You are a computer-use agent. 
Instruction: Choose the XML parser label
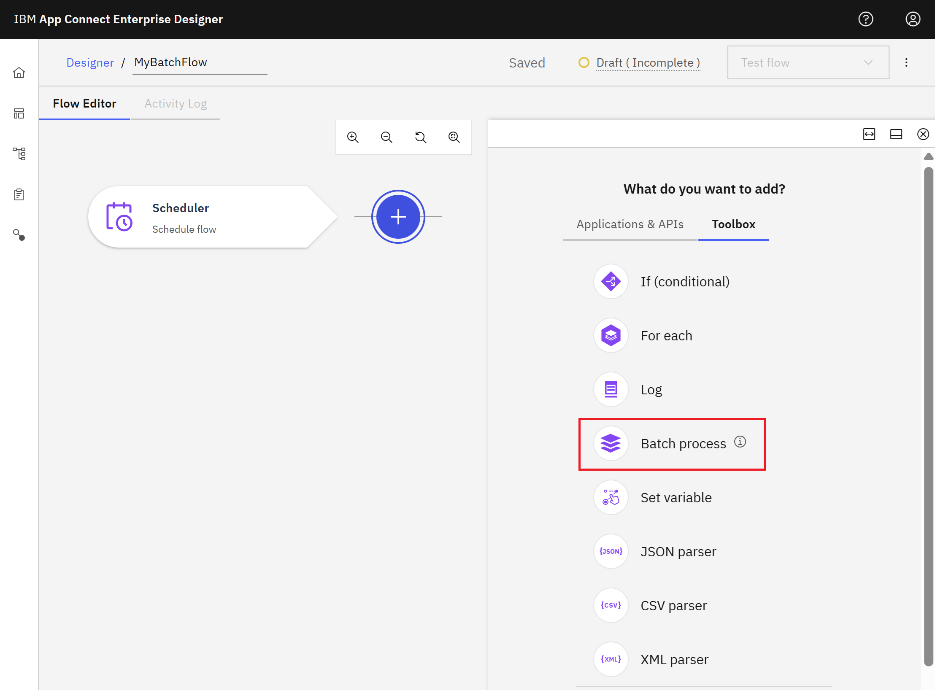click(x=674, y=659)
